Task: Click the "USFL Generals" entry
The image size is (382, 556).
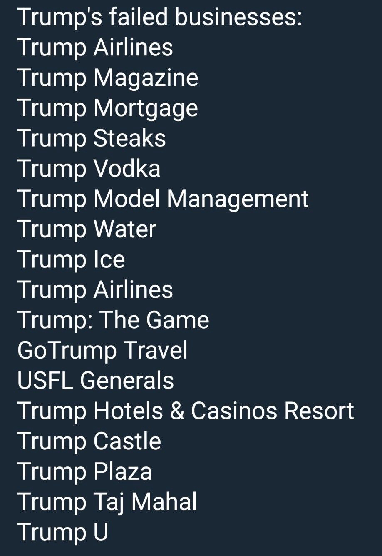Action: click(96, 380)
